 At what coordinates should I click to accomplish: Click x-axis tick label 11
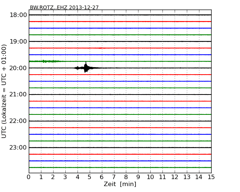(x=162, y=177)
